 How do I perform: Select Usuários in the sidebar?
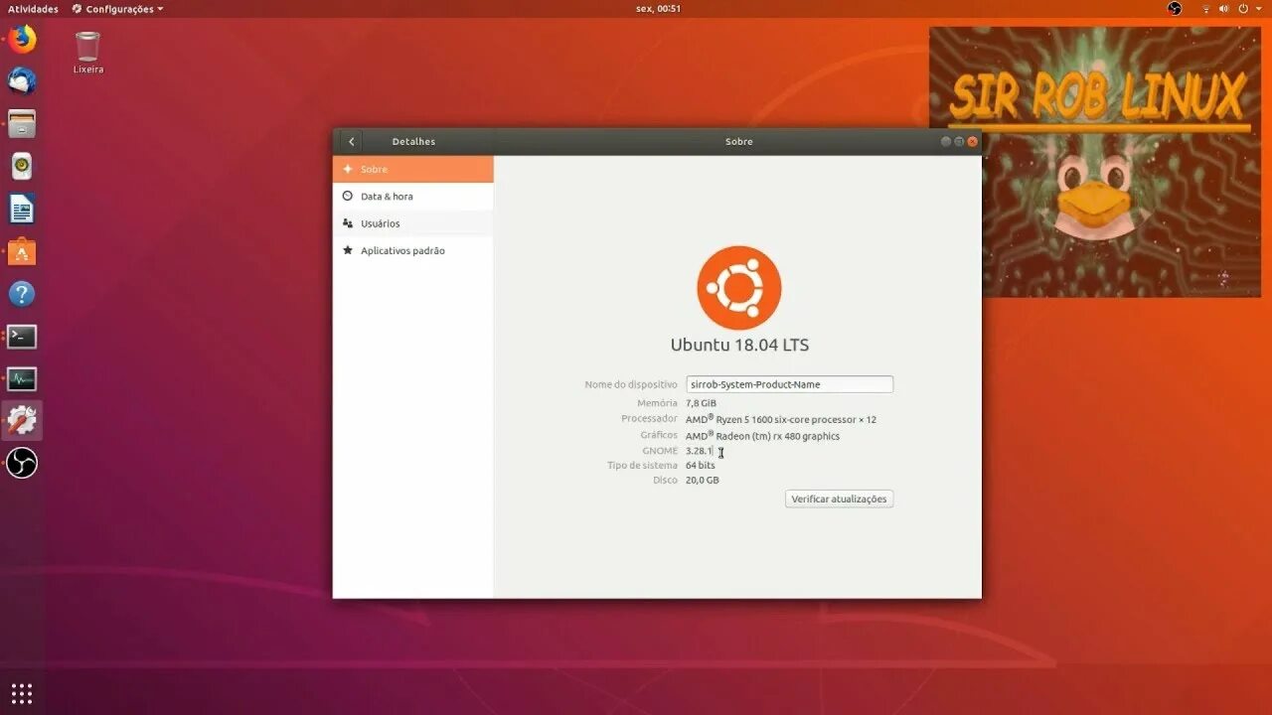(413, 223)
